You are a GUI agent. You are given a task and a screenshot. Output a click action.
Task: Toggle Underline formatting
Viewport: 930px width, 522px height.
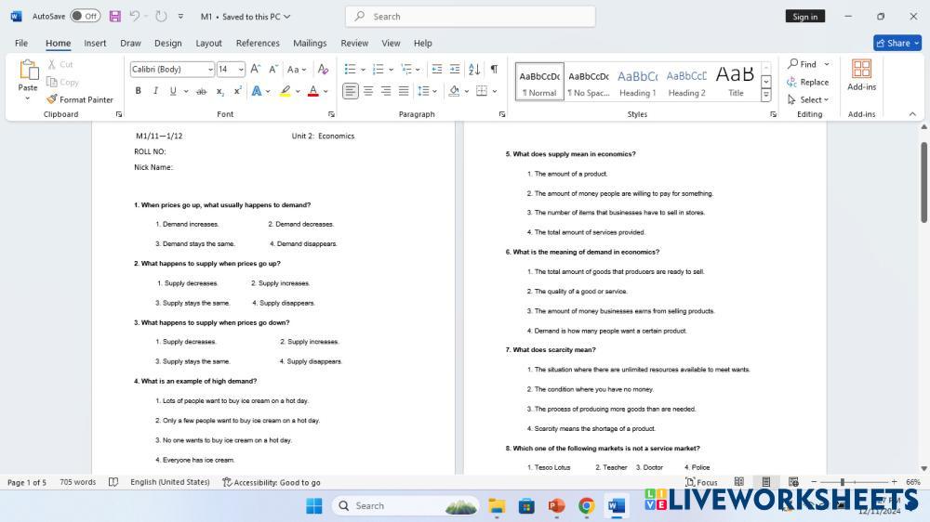172,91
